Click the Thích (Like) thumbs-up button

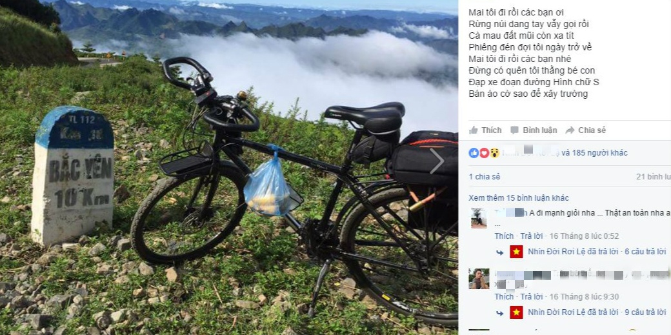pos(474,130)
